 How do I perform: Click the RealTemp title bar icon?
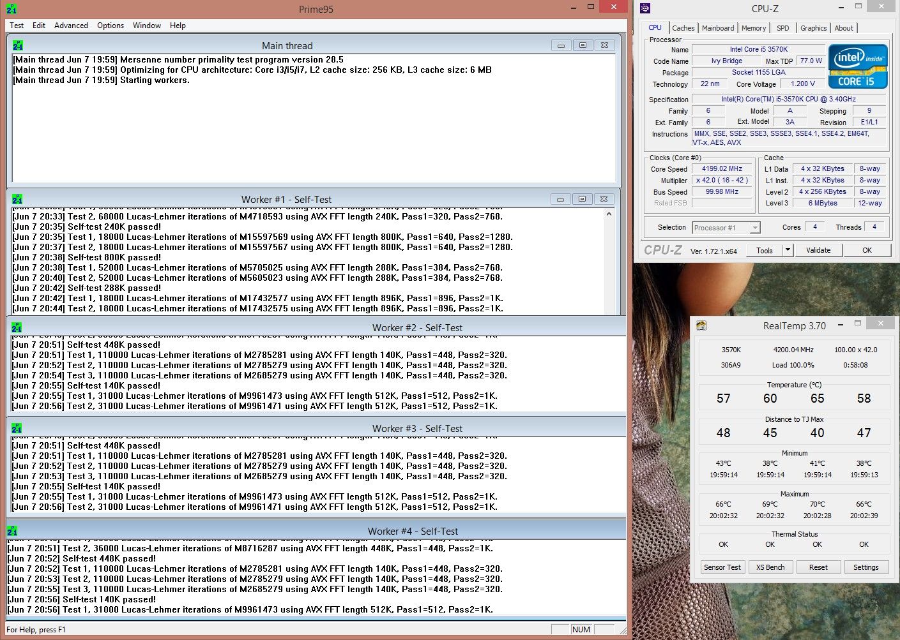point(701,325)
